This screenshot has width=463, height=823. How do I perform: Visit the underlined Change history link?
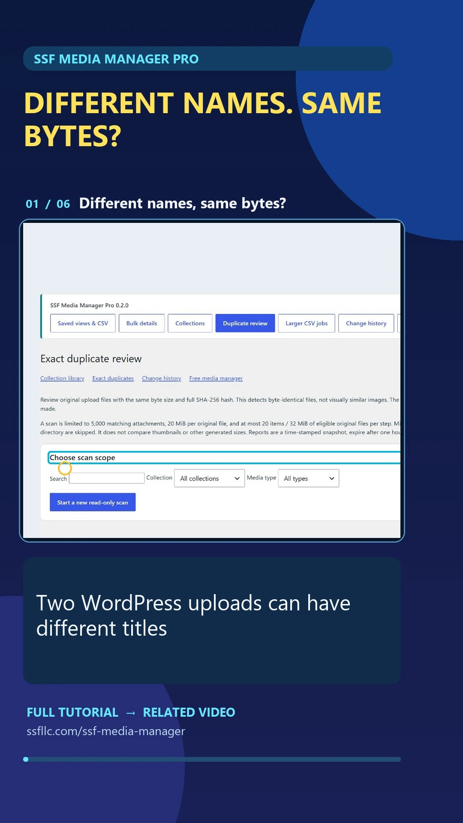pos(162,378)
